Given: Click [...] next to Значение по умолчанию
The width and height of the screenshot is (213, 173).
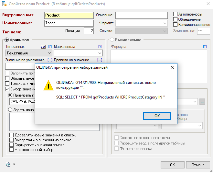Looking at the screenshot, I should point(50,60).
